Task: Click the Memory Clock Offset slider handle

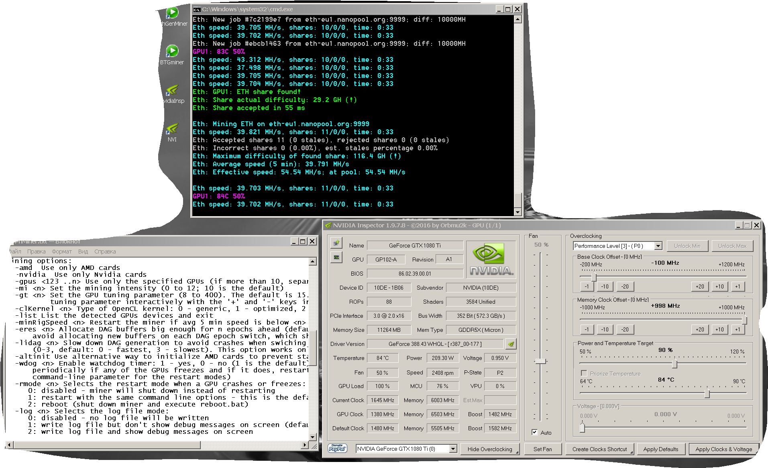Action: [x=744, y=320]
